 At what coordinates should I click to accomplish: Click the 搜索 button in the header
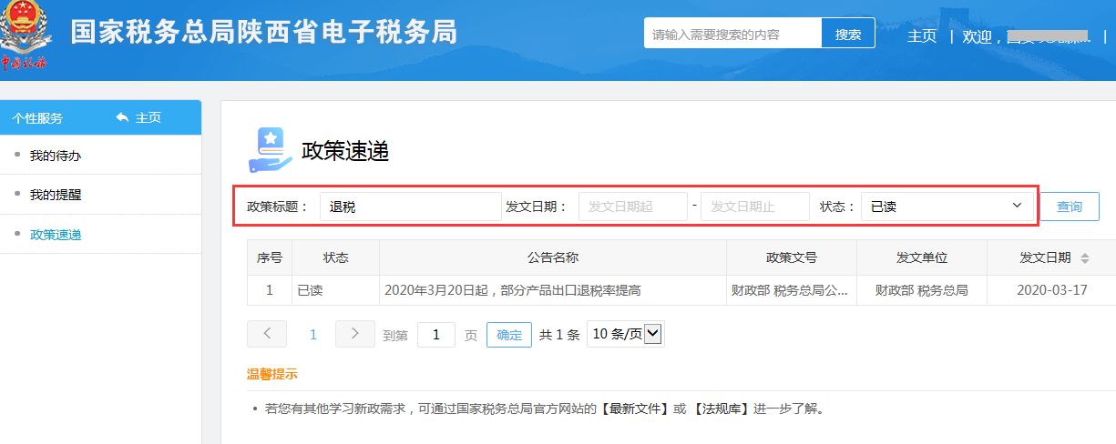[x=848, y=34]
